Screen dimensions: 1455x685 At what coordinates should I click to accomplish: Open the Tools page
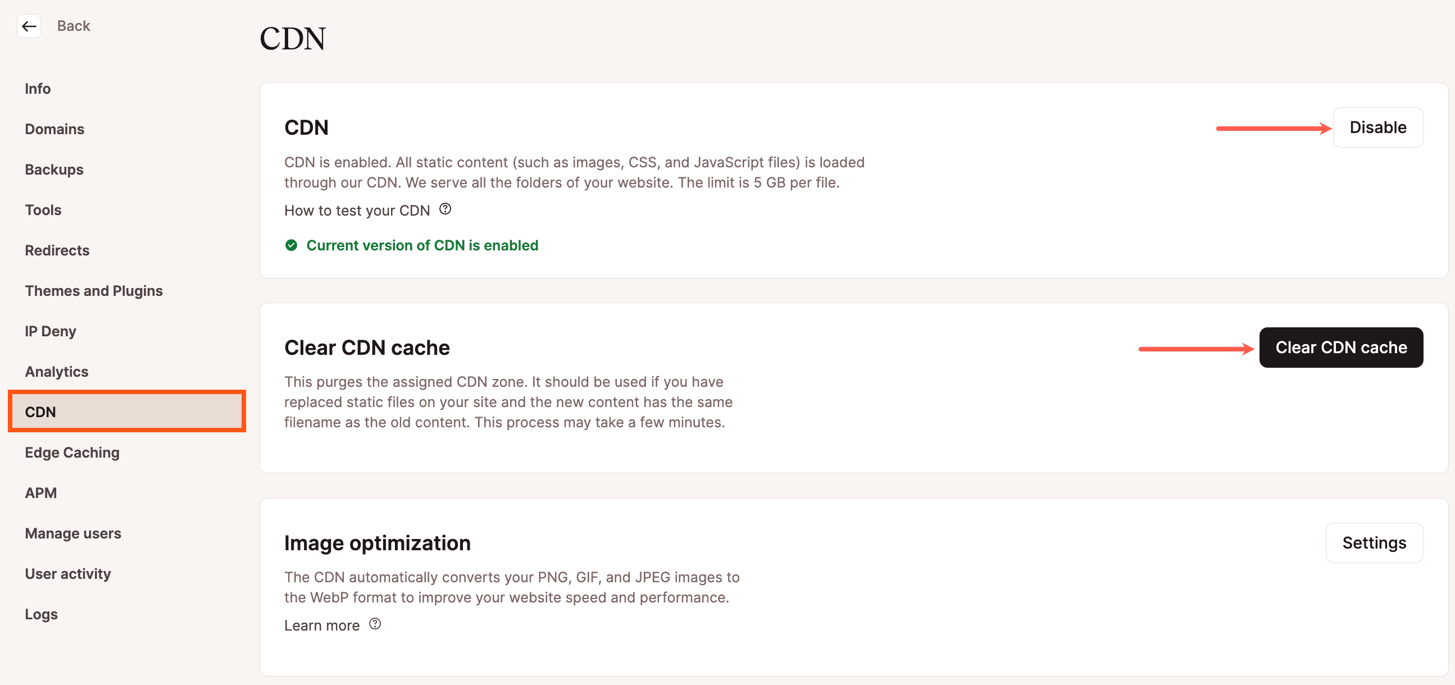click(x=42, y=209)
